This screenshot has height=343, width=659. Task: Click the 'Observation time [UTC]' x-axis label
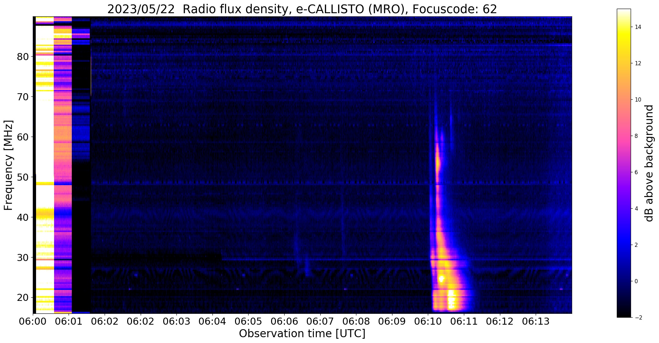click(302, 334)
